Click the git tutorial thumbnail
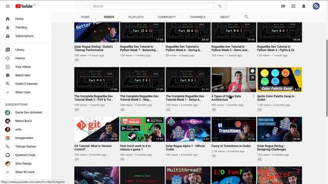 pyautogui.click(x=97, y=129)
